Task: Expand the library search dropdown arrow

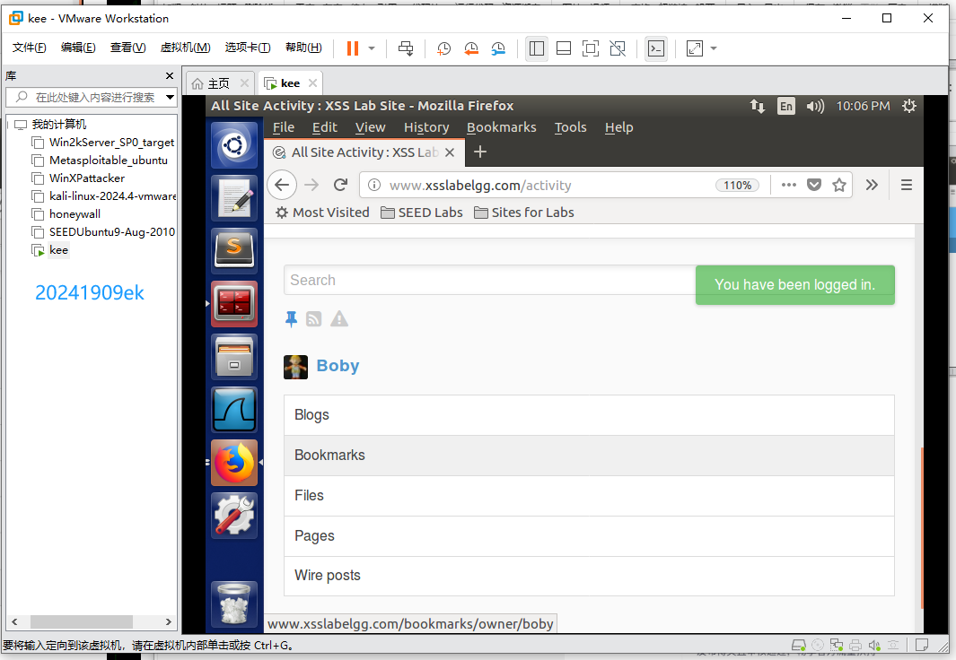Action: (170, 98)
